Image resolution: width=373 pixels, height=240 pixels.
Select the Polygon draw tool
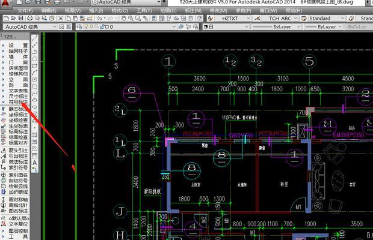point(35,59)
